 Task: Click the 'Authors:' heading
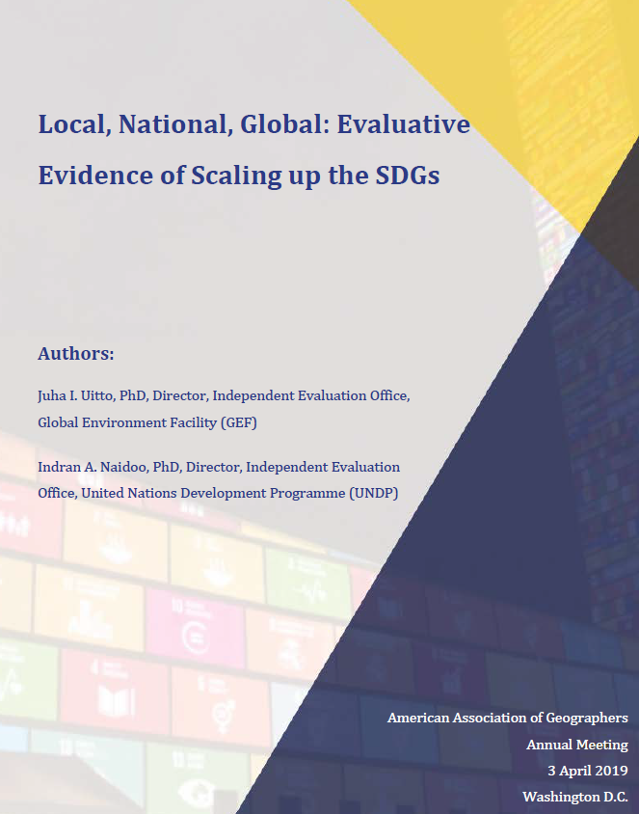[x=76, y=354]
